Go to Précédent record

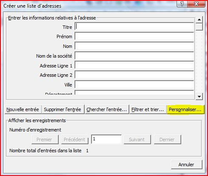click(74, 140)
